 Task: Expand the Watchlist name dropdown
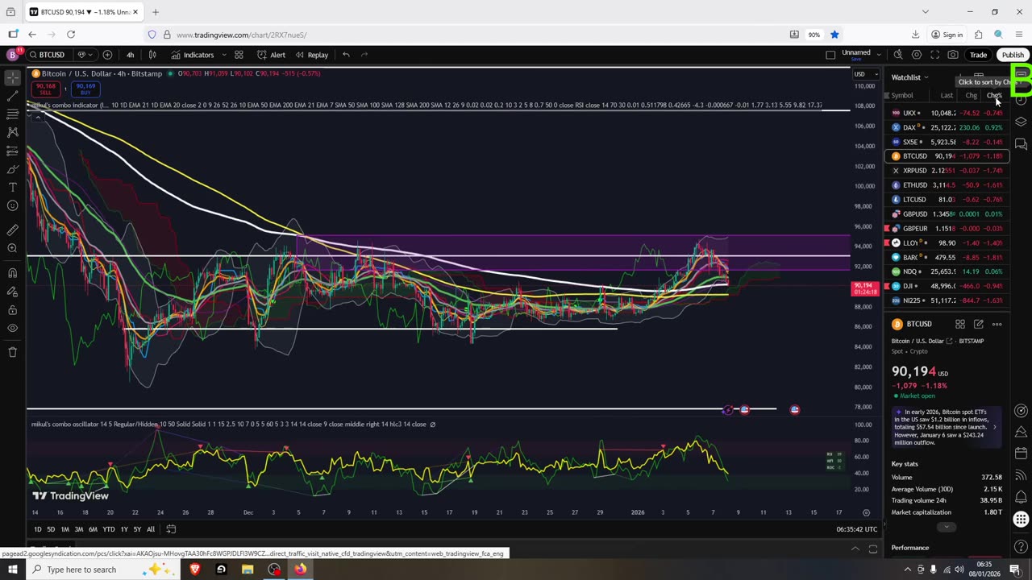[x=909, y=77]
